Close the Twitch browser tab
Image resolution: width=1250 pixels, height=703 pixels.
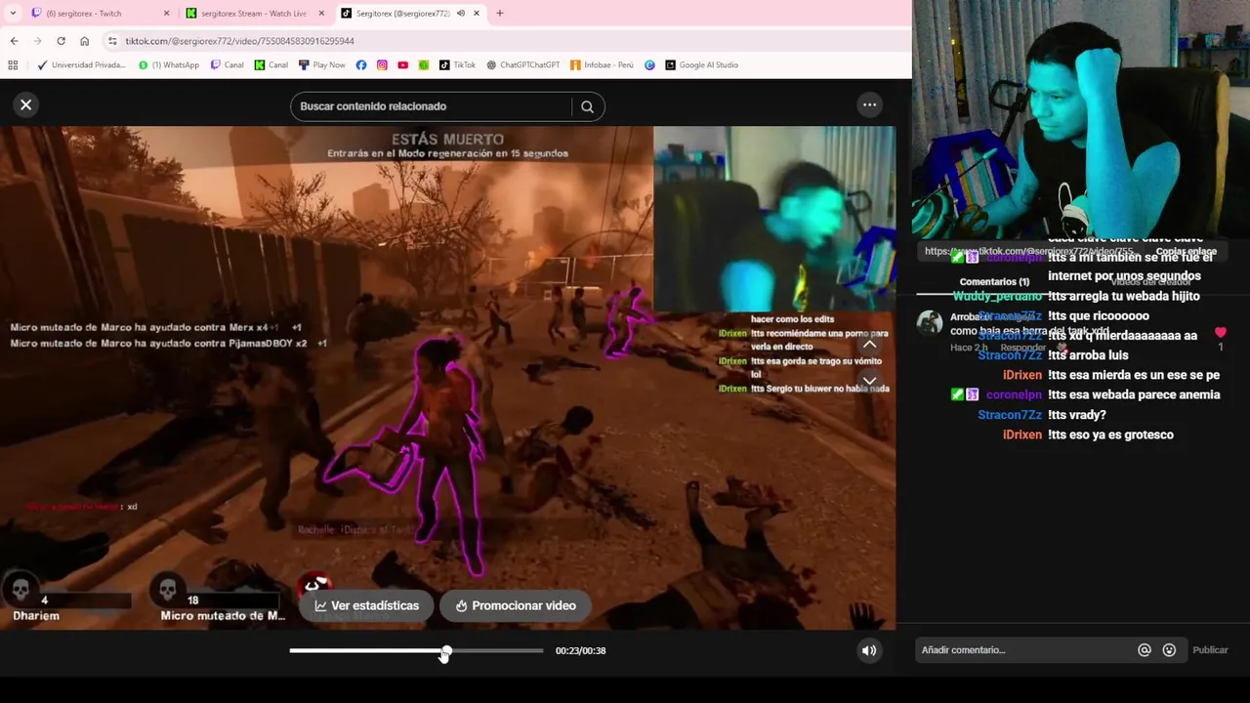pyautogui.click(x=166, y=14)
